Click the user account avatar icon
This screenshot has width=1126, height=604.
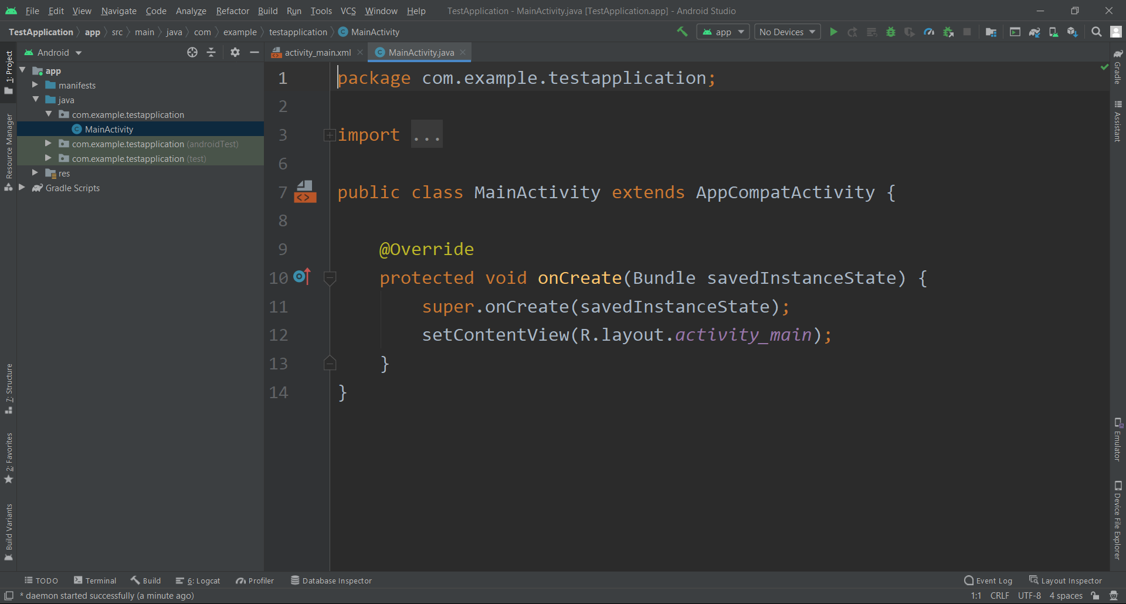(1116, 32)
